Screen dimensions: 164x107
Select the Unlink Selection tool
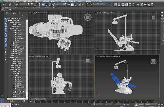pyautogui.click(x=14, y=4)
